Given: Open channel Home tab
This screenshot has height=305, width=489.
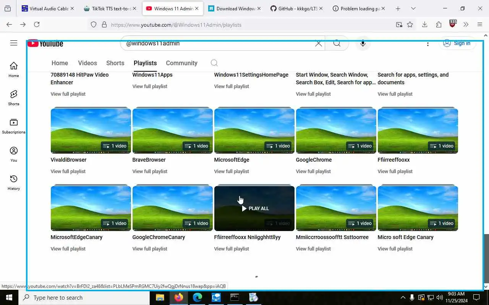Looking at the screenshot, I should (60, 63).
